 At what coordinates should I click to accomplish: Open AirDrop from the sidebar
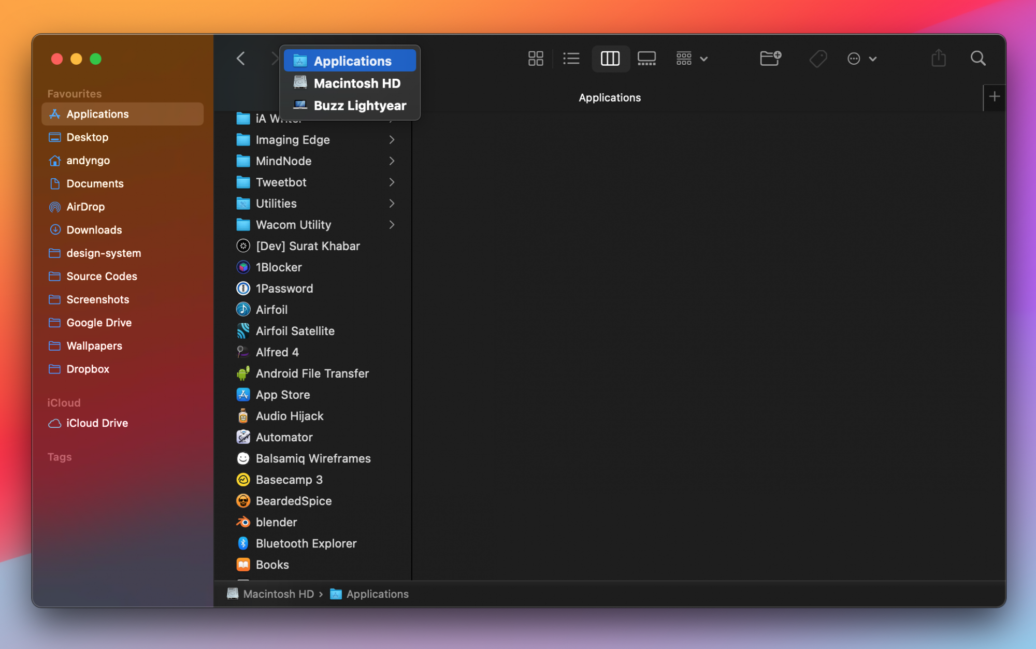click(x=122, y=207)
